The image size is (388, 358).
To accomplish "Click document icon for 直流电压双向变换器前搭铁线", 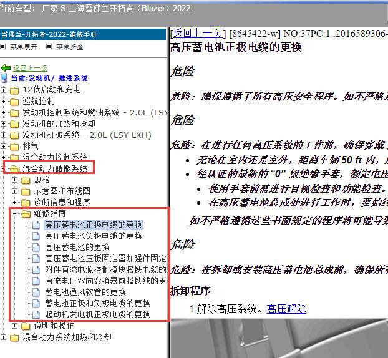I will coord(36,281).
